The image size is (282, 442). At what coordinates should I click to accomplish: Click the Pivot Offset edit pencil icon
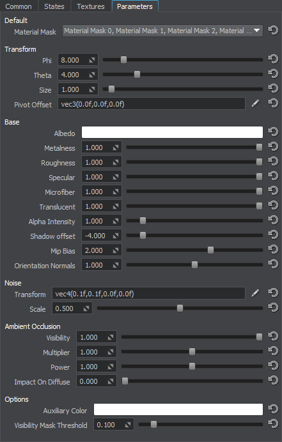click(x=256, y=103)
